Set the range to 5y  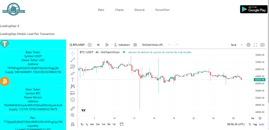pyautogui.click(x=82, y=124)
